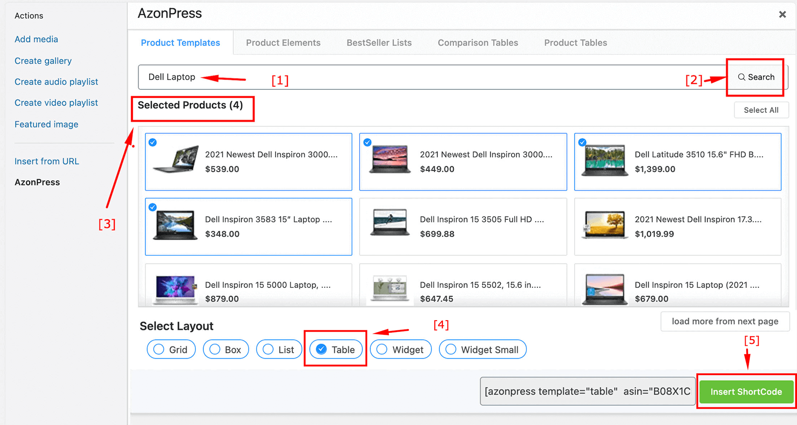Select 2021 Newest Dell Inspiron 17.3 card
797x425 pixels.
pos(678,226)
